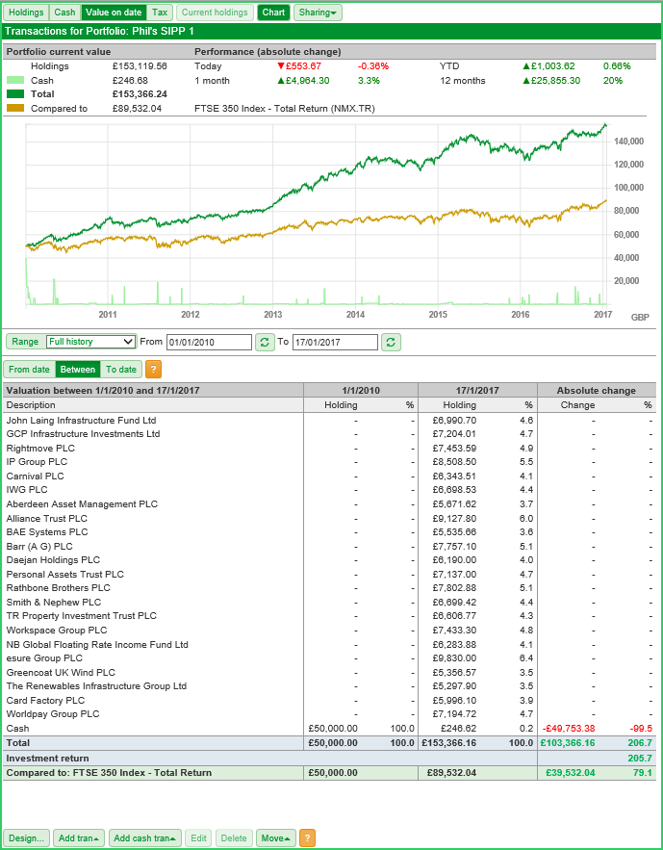The height and width of the screenshot is (850, 663).
Task: Select the To date mode
Action: [x=121, y=369]
